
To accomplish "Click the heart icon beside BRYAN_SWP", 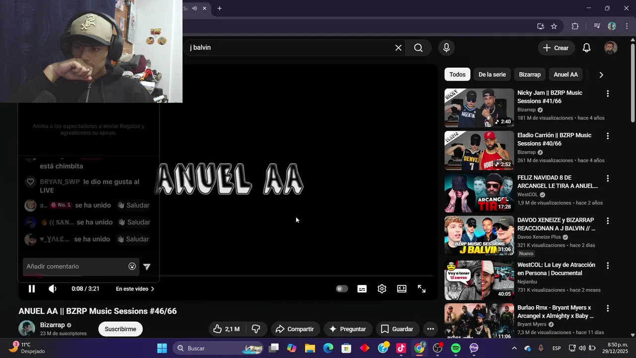I will click(30, 182).
